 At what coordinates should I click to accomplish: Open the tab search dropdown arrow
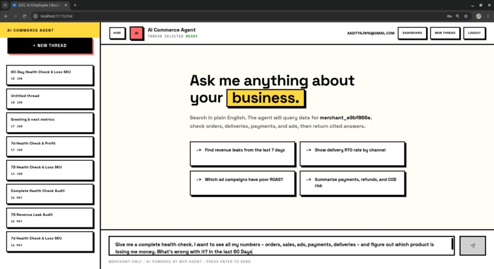(x=5, y=5)
